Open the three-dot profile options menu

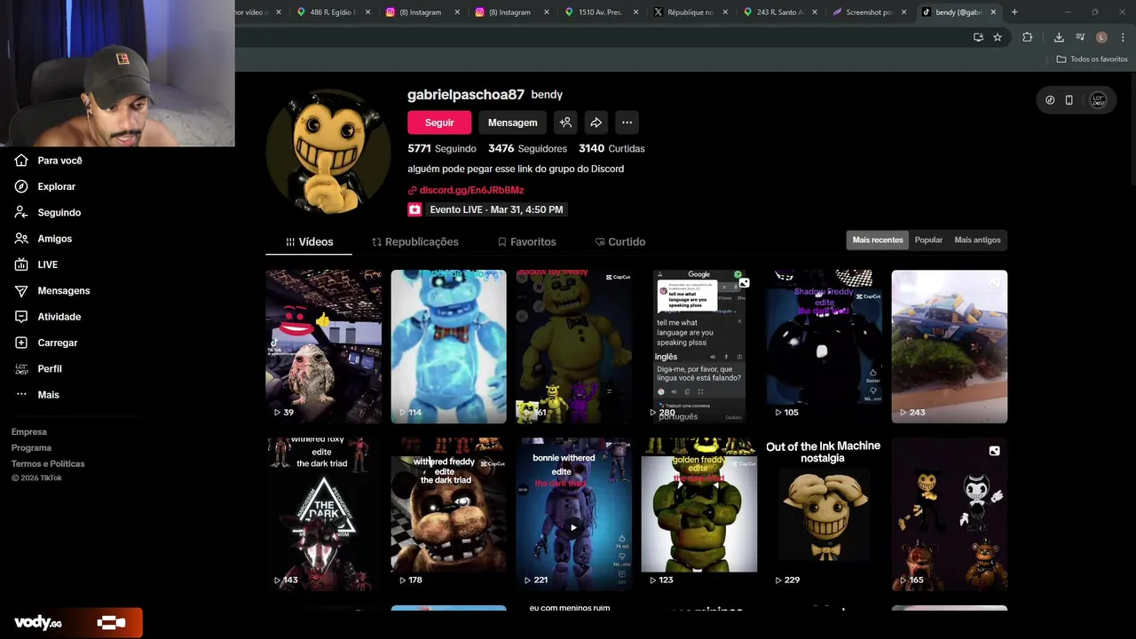627,122
